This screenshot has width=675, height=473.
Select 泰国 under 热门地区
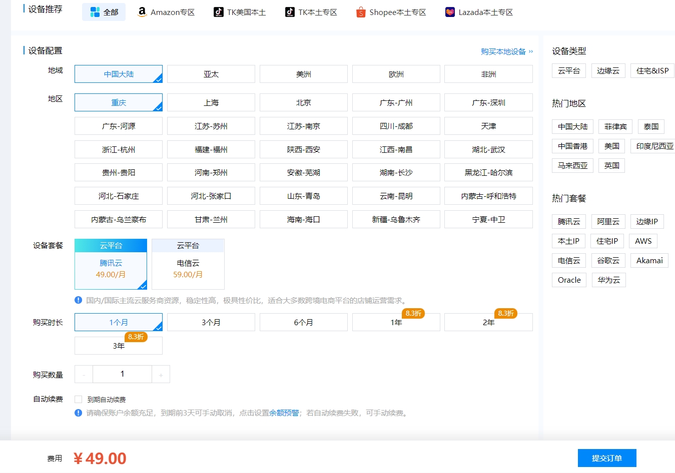651,126
